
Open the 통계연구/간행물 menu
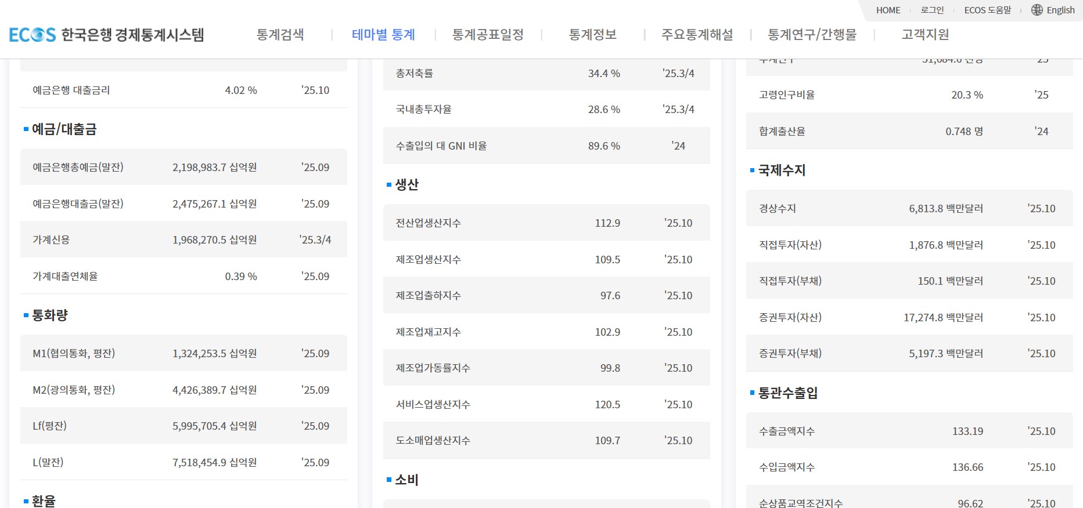pyautogui.click(x=812, y=35)
